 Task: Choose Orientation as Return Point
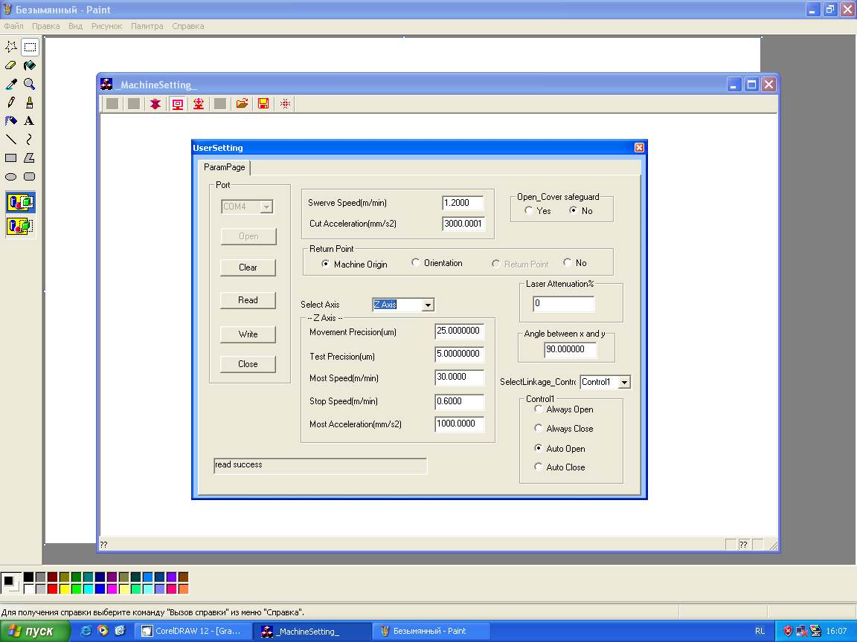(416, 263)
